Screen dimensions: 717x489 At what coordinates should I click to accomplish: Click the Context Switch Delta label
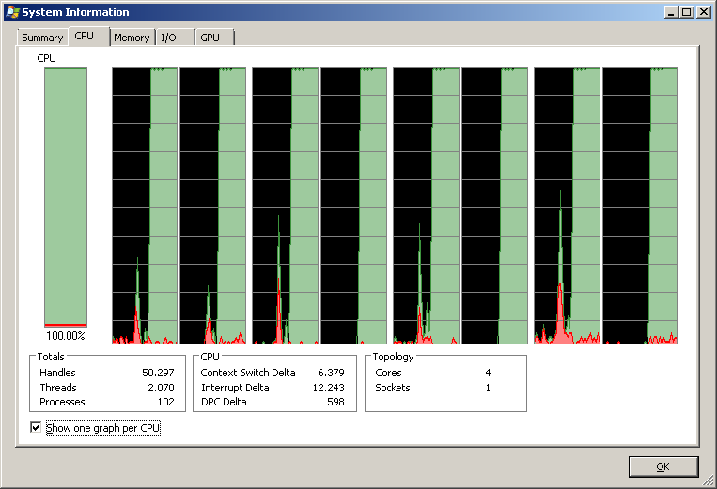coord(248,373)
